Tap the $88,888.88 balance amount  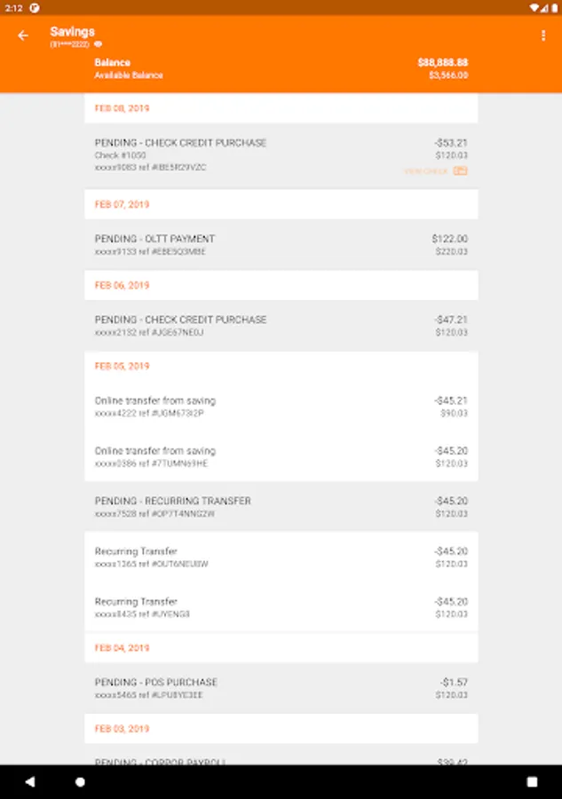pos(442,63)
